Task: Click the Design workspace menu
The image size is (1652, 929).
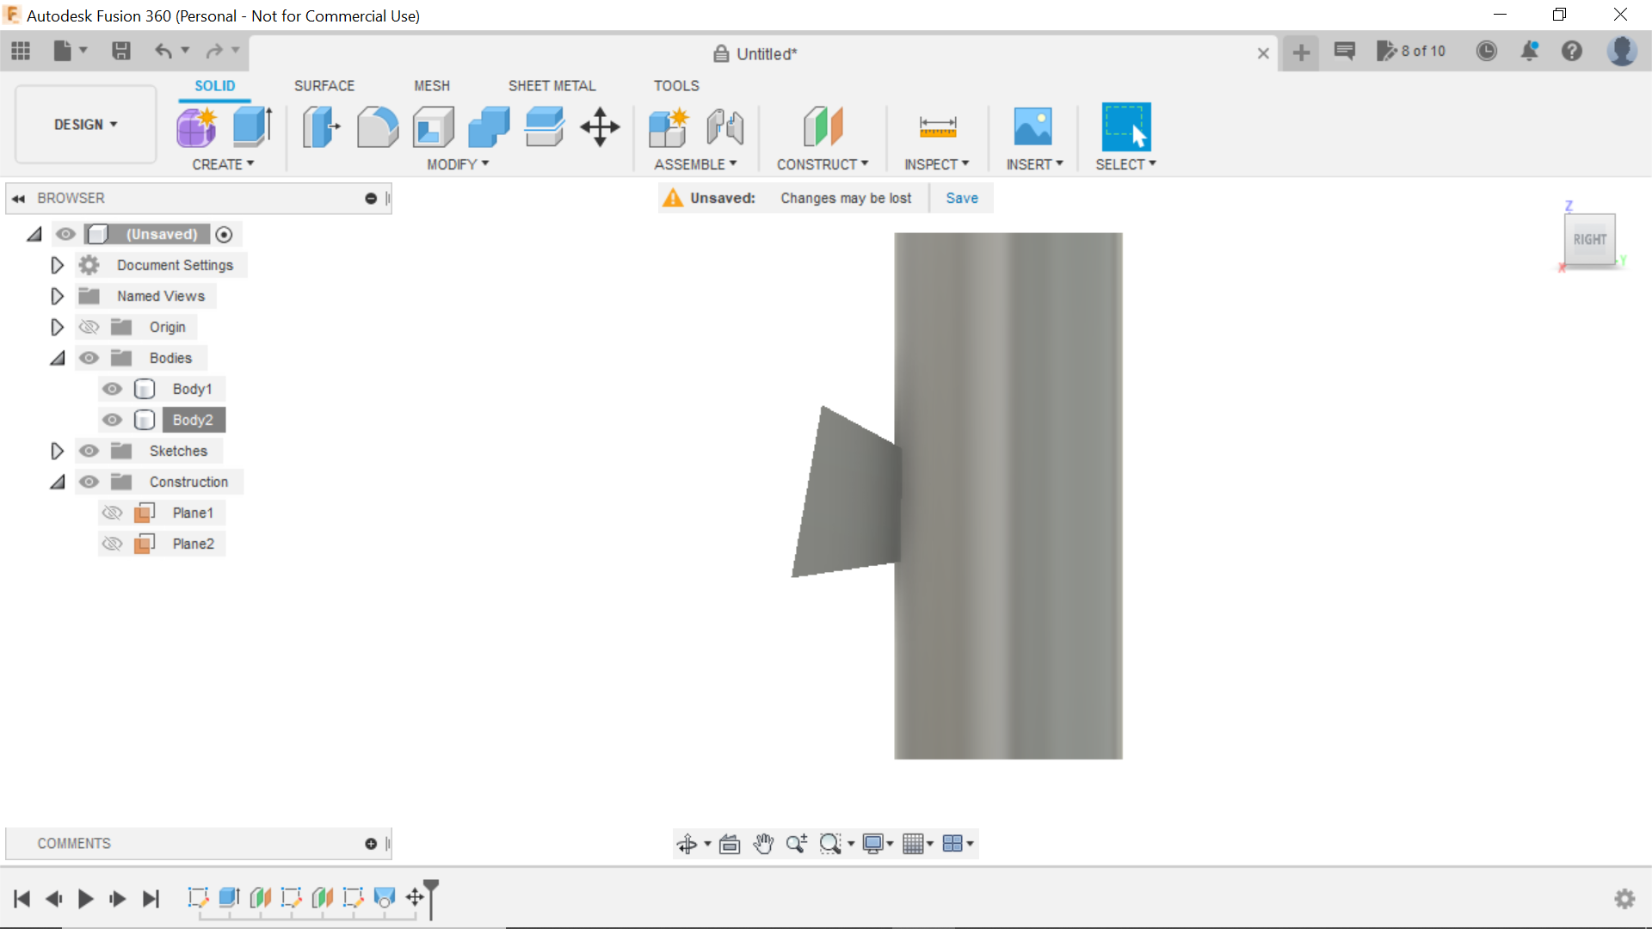Action: pos(85,125)
